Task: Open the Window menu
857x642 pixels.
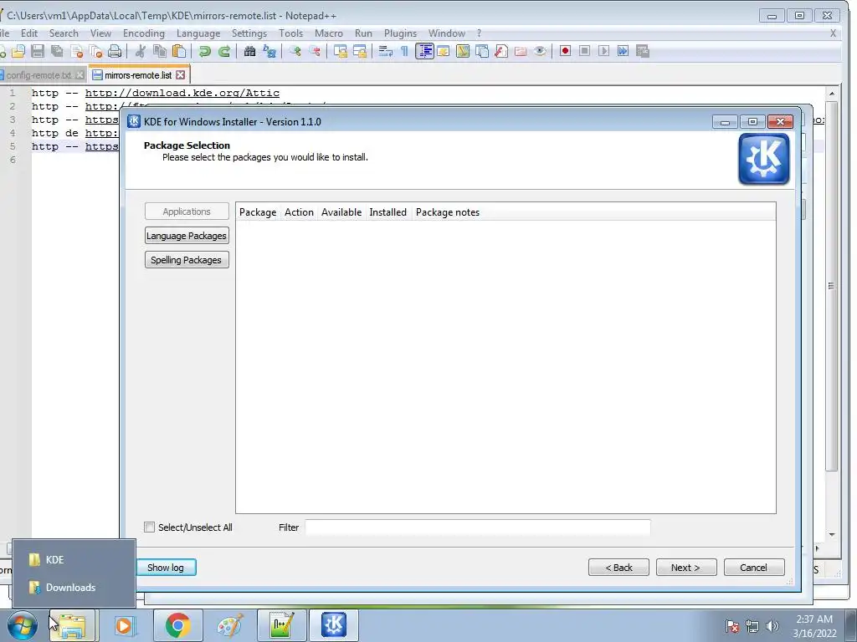Action: point(447,33)
